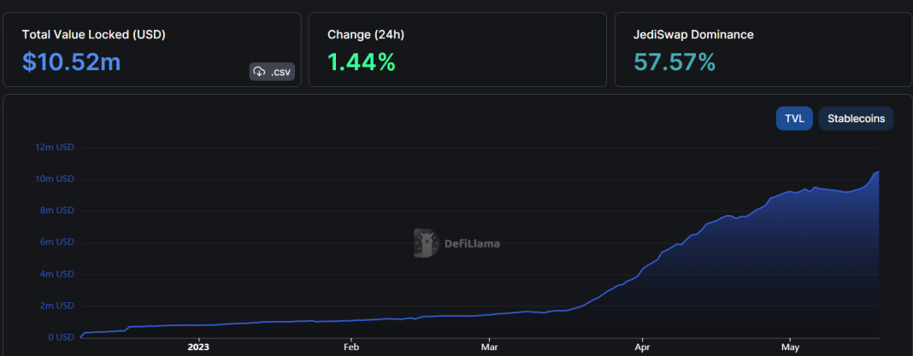This screenshot has height=356, width=913.
Task: Click the 2023 label on the time axis
Action: click(x=198, y=347)
